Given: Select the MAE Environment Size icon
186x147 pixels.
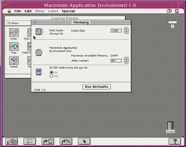Looking at the screenshot, I should click(x=38, y=52).
